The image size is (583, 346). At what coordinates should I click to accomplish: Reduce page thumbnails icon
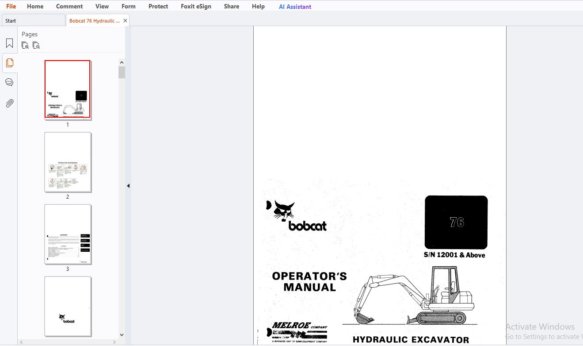coord(36,45)
